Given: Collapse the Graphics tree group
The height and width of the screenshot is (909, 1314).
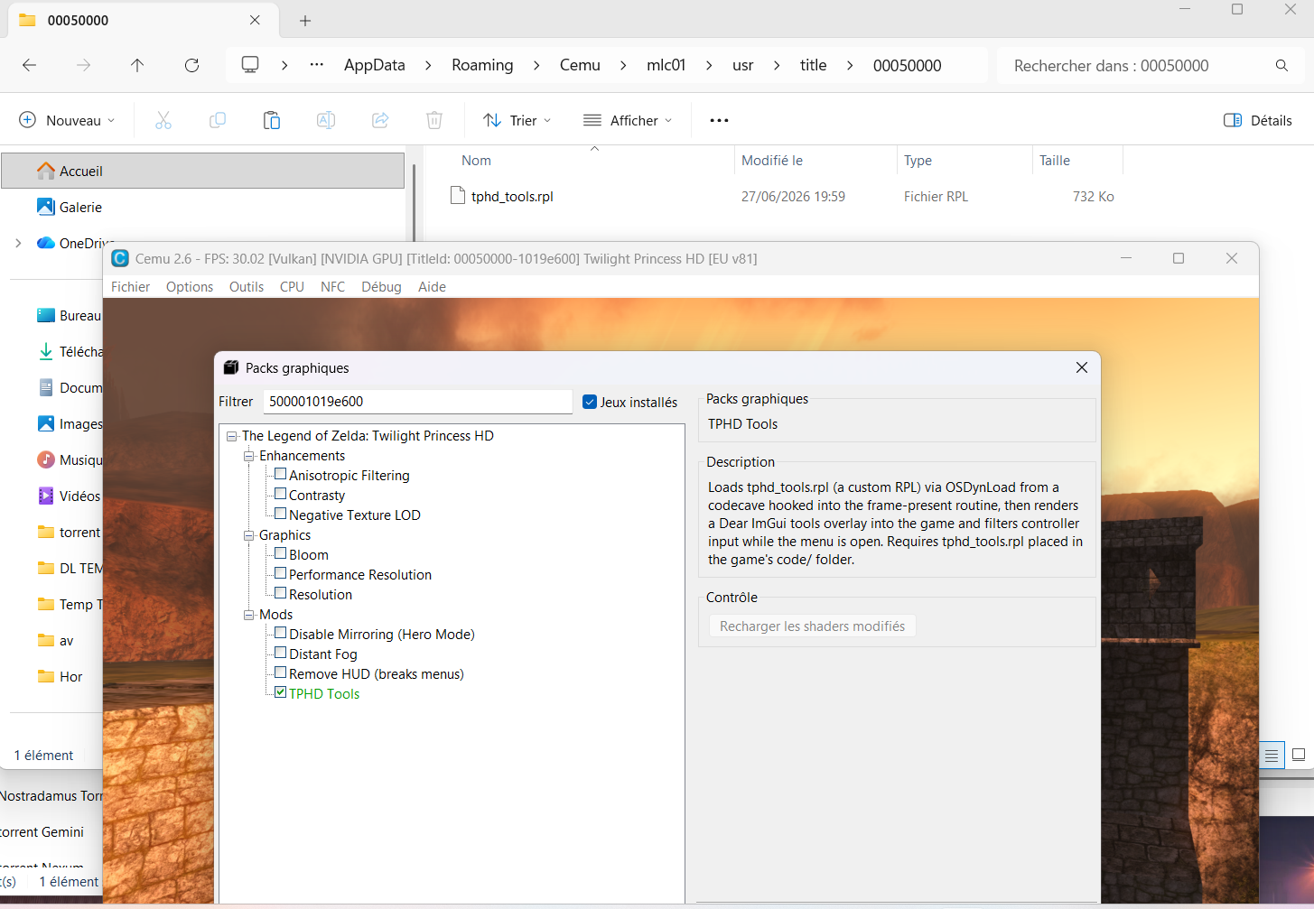Looking at the screenshot, I should [x=249, y=535].
